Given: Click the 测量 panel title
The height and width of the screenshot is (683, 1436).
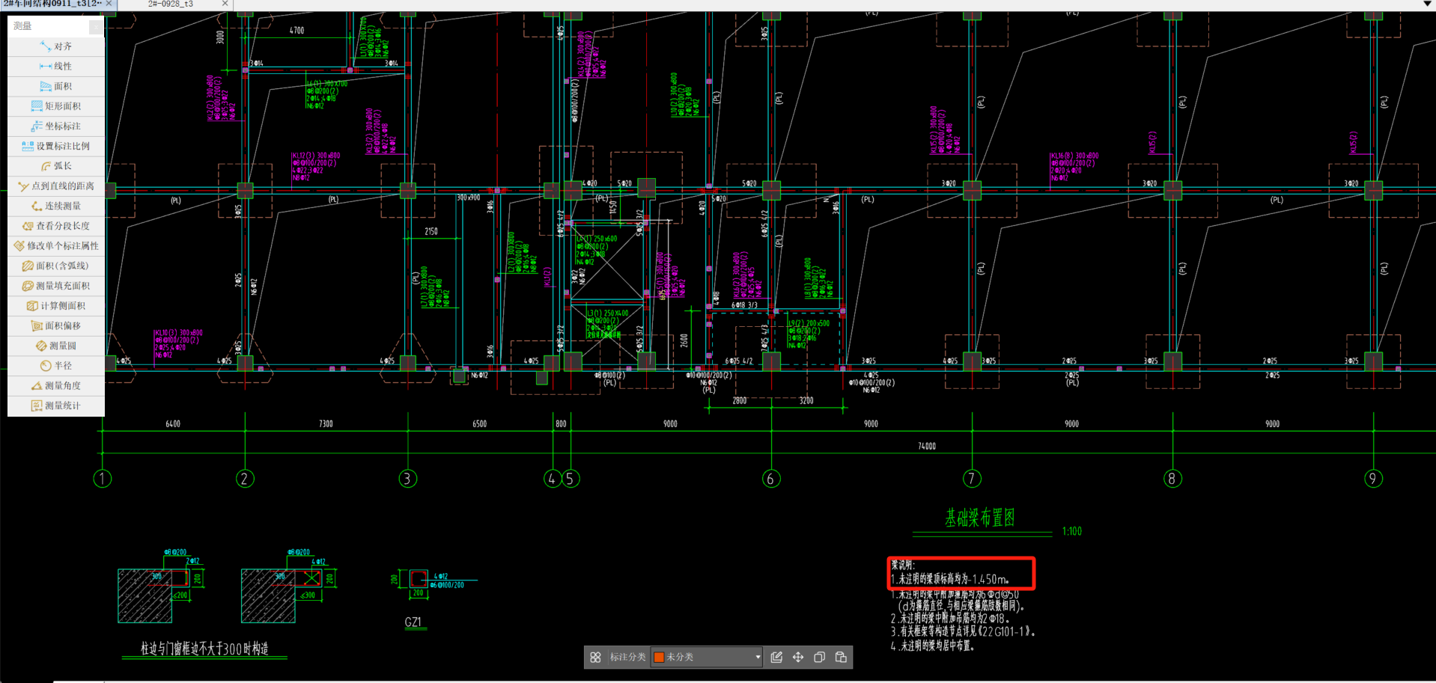Looking at the screenshot, I should click(22, 26).
